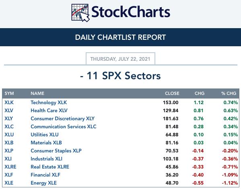Open Industrials XLI chart link
241x189 pixels.
point(46,159)
